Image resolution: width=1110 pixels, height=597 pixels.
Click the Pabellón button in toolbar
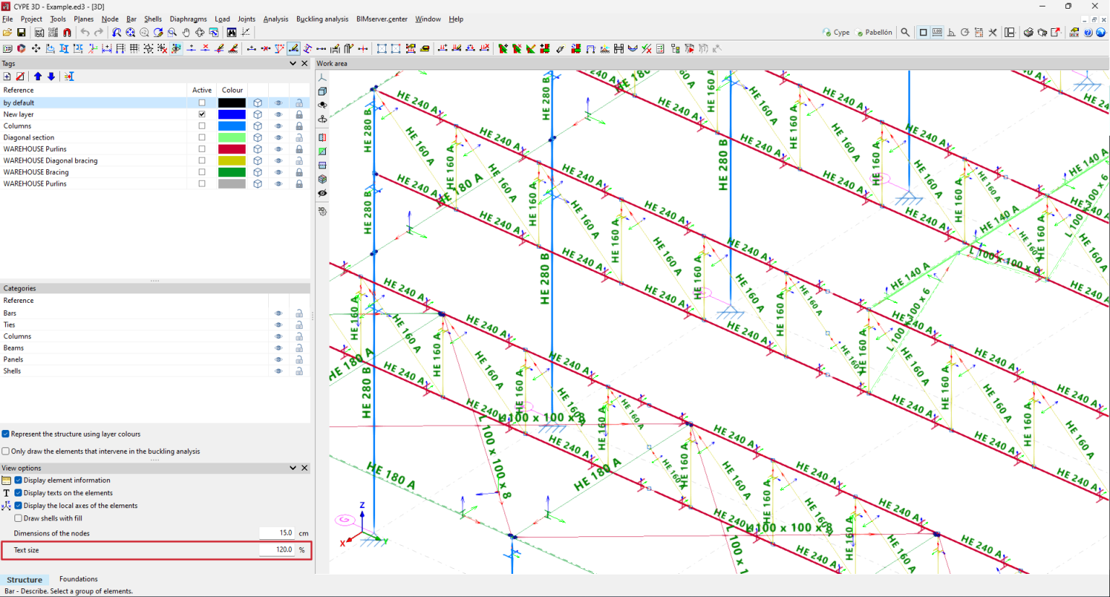(874, 33)
